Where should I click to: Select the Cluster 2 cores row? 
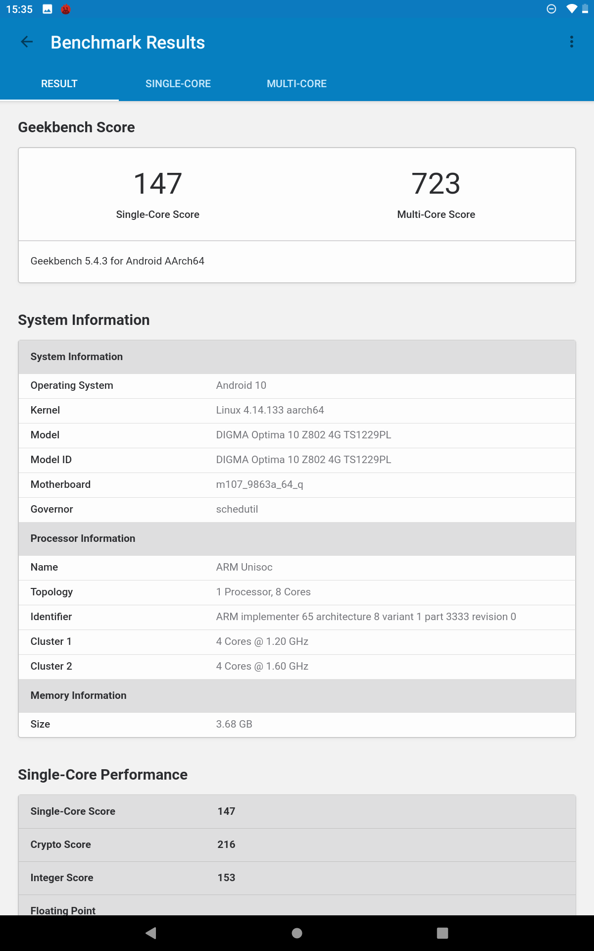click(x=297, y=667)
